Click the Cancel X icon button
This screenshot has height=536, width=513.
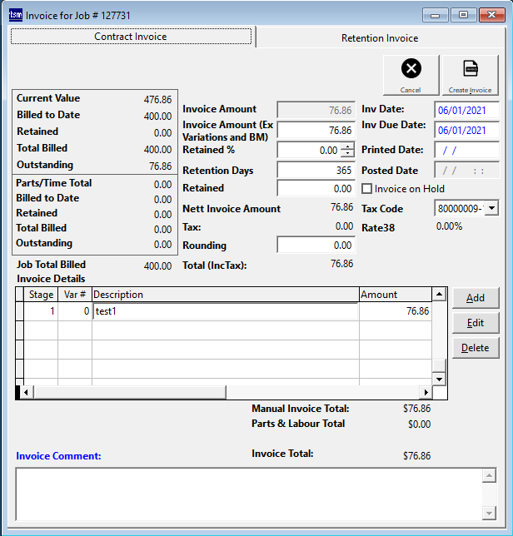pos(411,69)
